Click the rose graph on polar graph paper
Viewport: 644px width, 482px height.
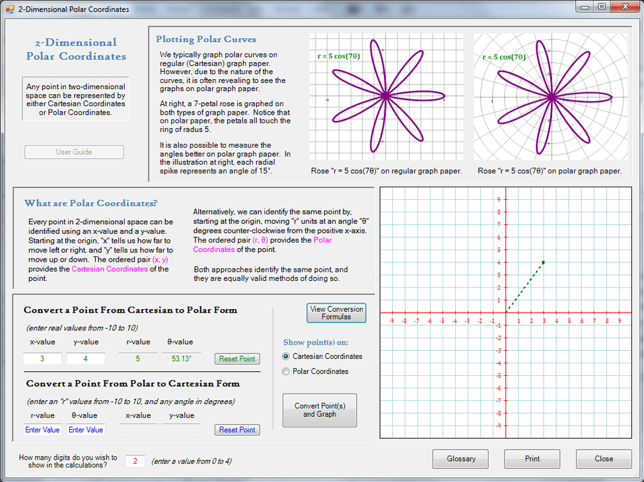[x=550, y=97]
